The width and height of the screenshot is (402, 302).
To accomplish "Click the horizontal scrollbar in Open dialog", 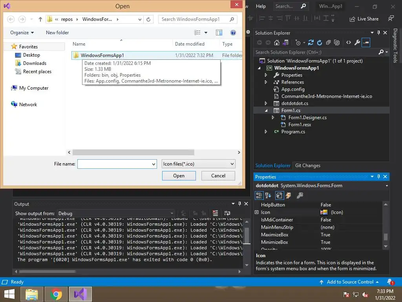I will click(133, 152).
